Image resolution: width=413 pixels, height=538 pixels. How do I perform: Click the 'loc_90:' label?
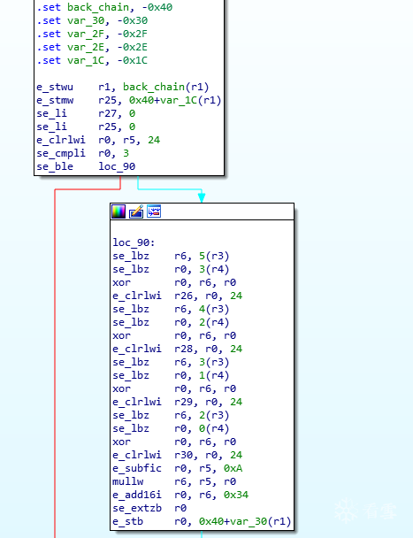(x=134, y=242)
